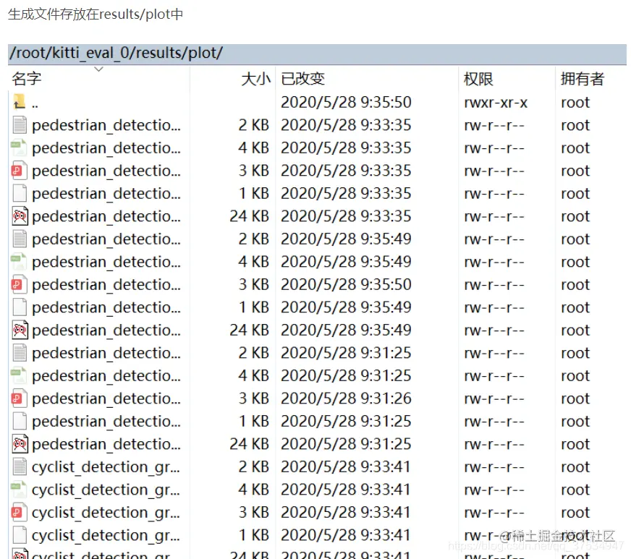Image resolution: width=631 pixels, height=559 pixels.
Task: Click text file icon of 2 KB cyclist_detection file
Action: point(20,466)
